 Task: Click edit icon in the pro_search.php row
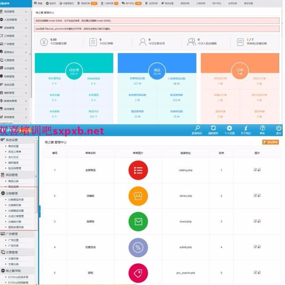click(x=255, y=272)
